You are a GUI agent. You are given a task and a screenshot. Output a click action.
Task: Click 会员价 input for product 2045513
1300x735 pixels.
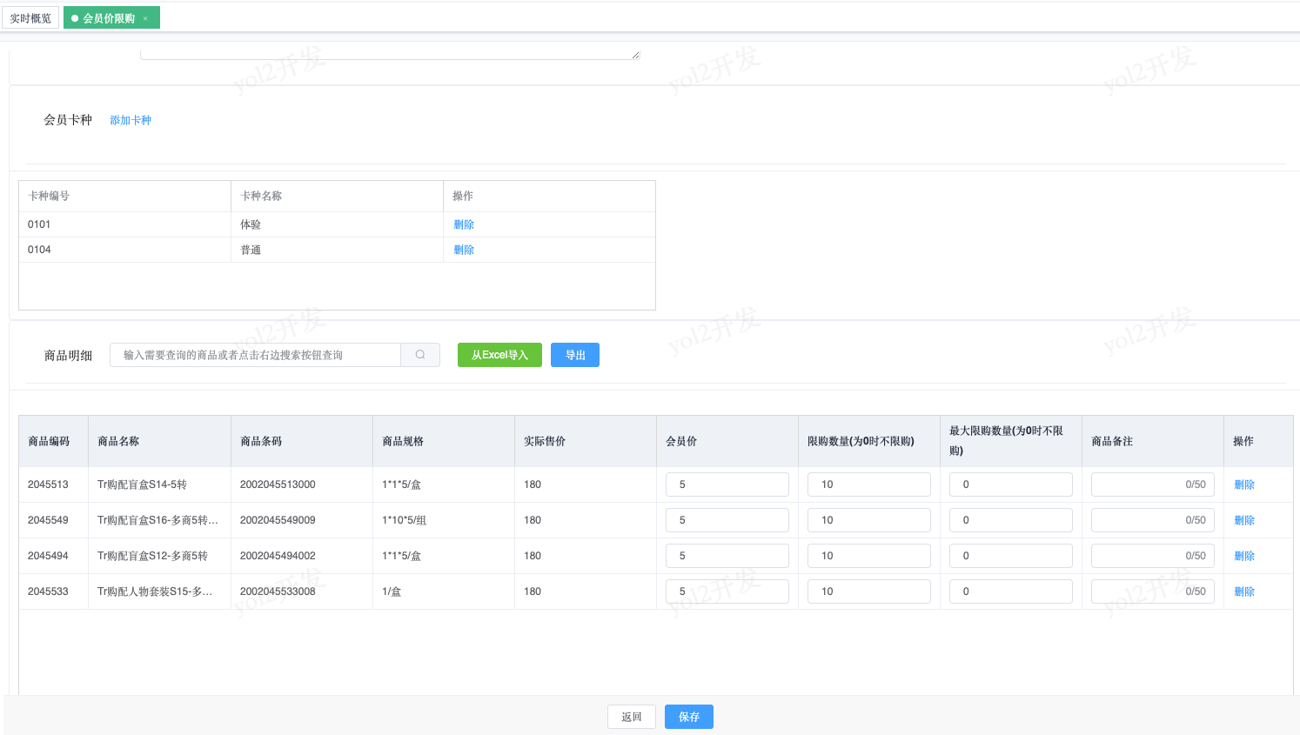click(x=727, y=484)
